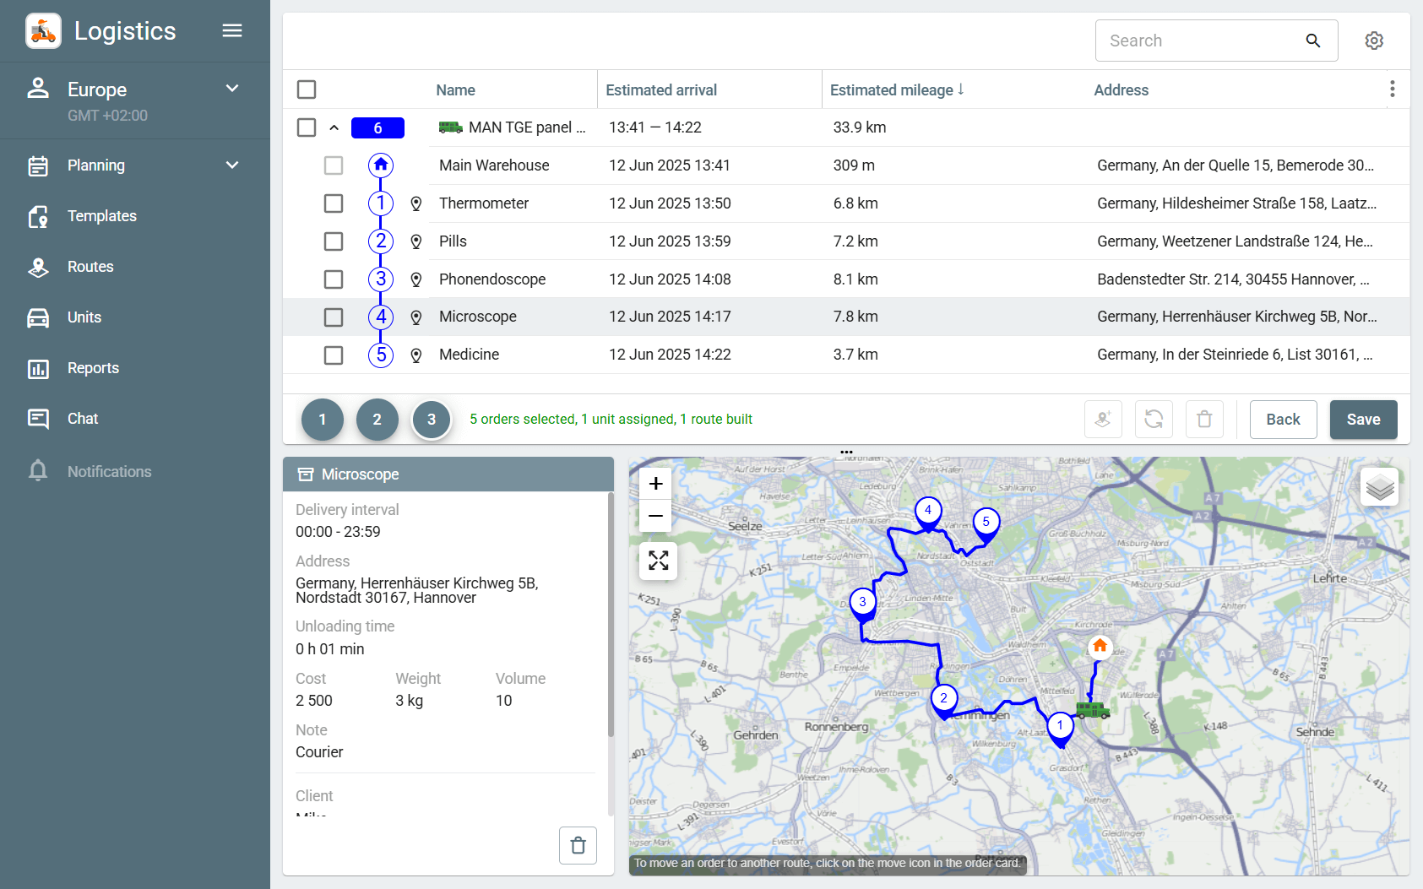Click the Back button

click(1283, 419)
